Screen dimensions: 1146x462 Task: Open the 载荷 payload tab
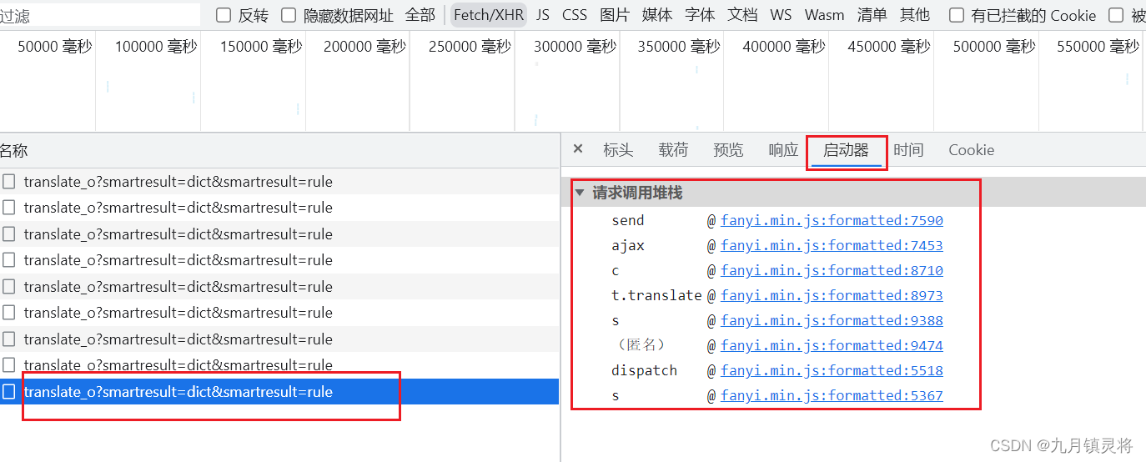(x=673, y=150)
